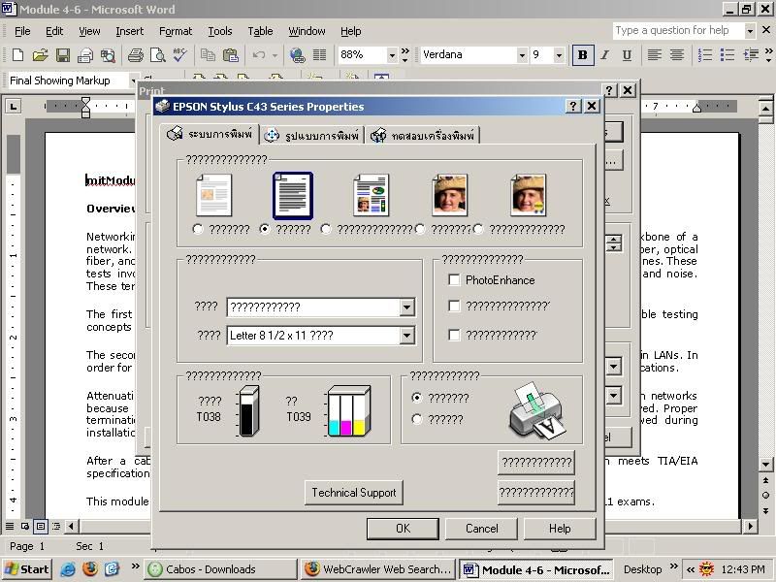Switch to the third tab with printer-tools icon
776x582 pixels.
pyautogui.click(x=423, y=136)
